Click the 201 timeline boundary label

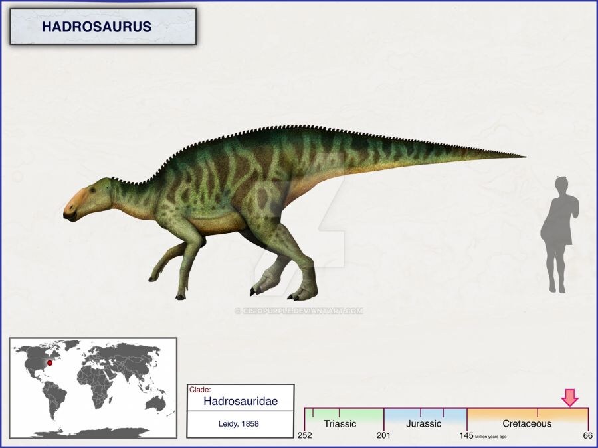coord(384,436)
